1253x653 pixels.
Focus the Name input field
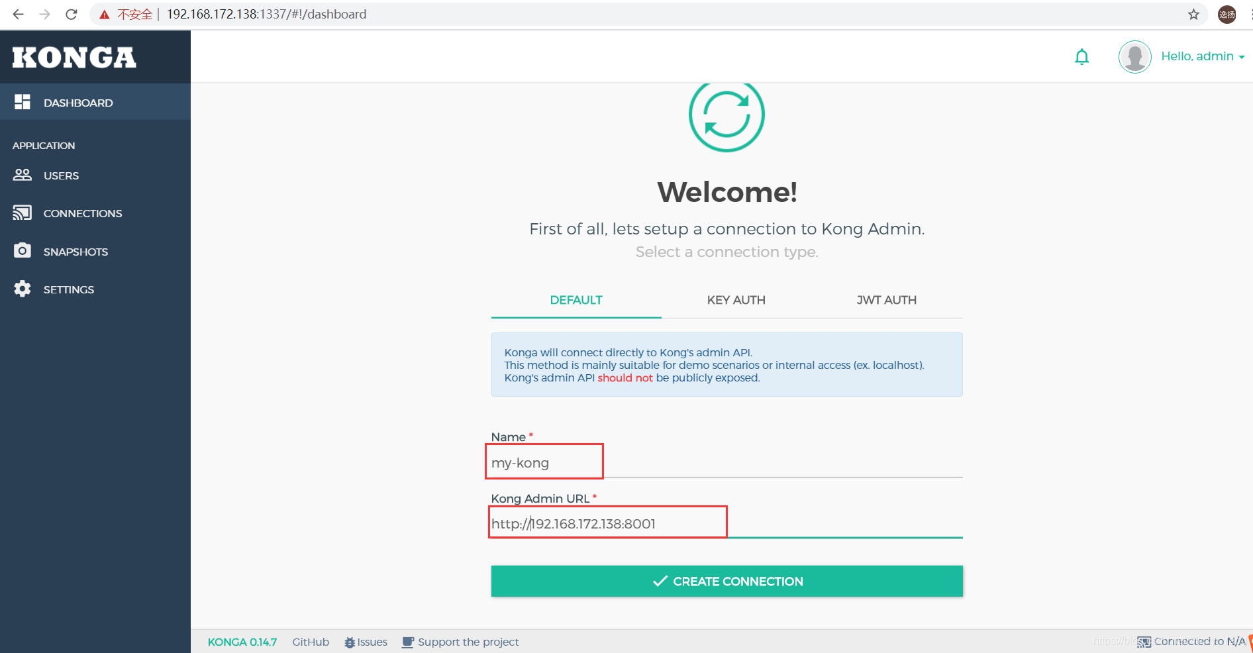pos(727,463)
